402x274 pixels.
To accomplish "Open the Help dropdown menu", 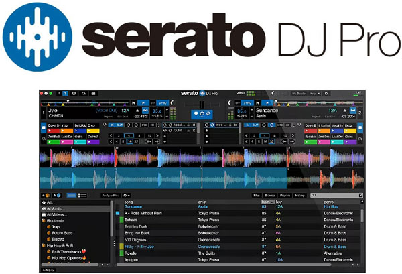I will point(315,94).
